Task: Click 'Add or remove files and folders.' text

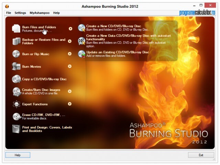Action: click(x=106, y=56)
